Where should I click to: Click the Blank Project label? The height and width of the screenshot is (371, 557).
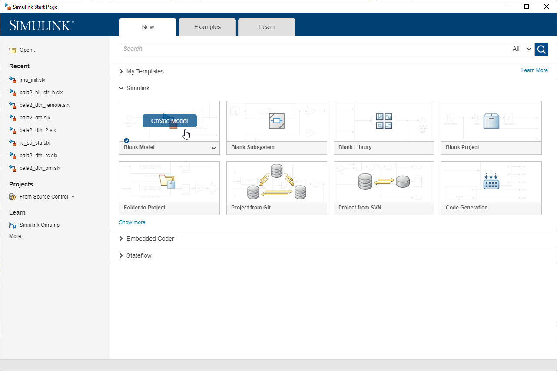point(462,147)
